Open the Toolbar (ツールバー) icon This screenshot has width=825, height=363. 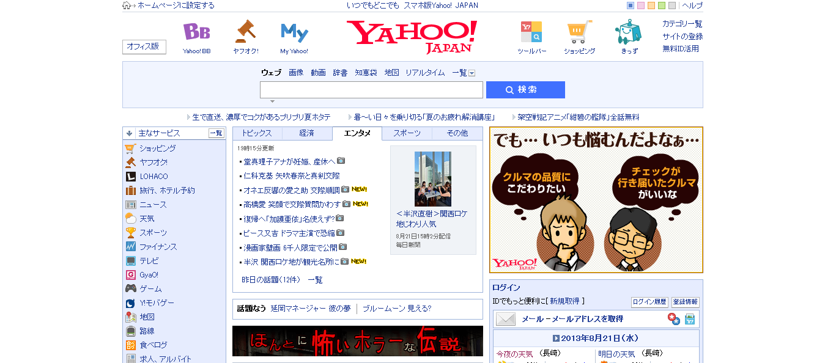[531, 32]
